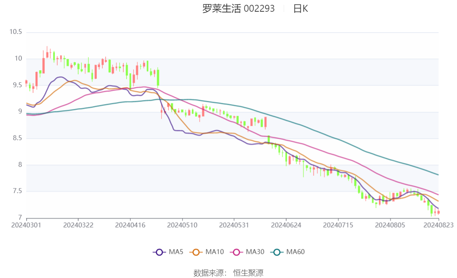Toggle the MA30 legend series

(x=247, y=252)
